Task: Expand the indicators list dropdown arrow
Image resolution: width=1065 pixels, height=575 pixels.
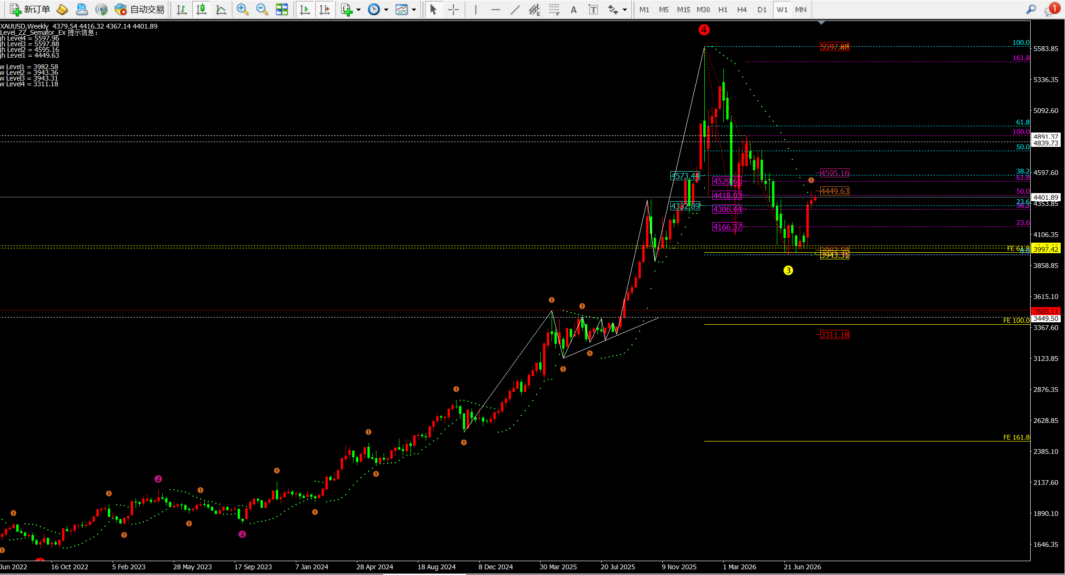Action: (x=359, y=10)
